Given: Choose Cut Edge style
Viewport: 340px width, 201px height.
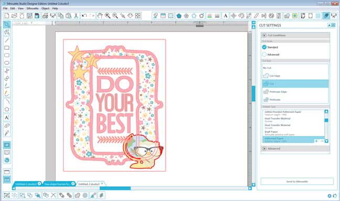Looking at the screenshot, I should tap(295, 76).
